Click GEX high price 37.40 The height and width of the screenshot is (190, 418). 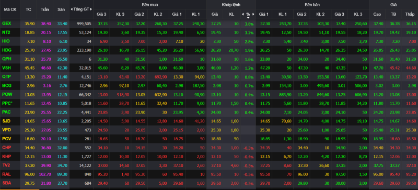tap(378, 24)
